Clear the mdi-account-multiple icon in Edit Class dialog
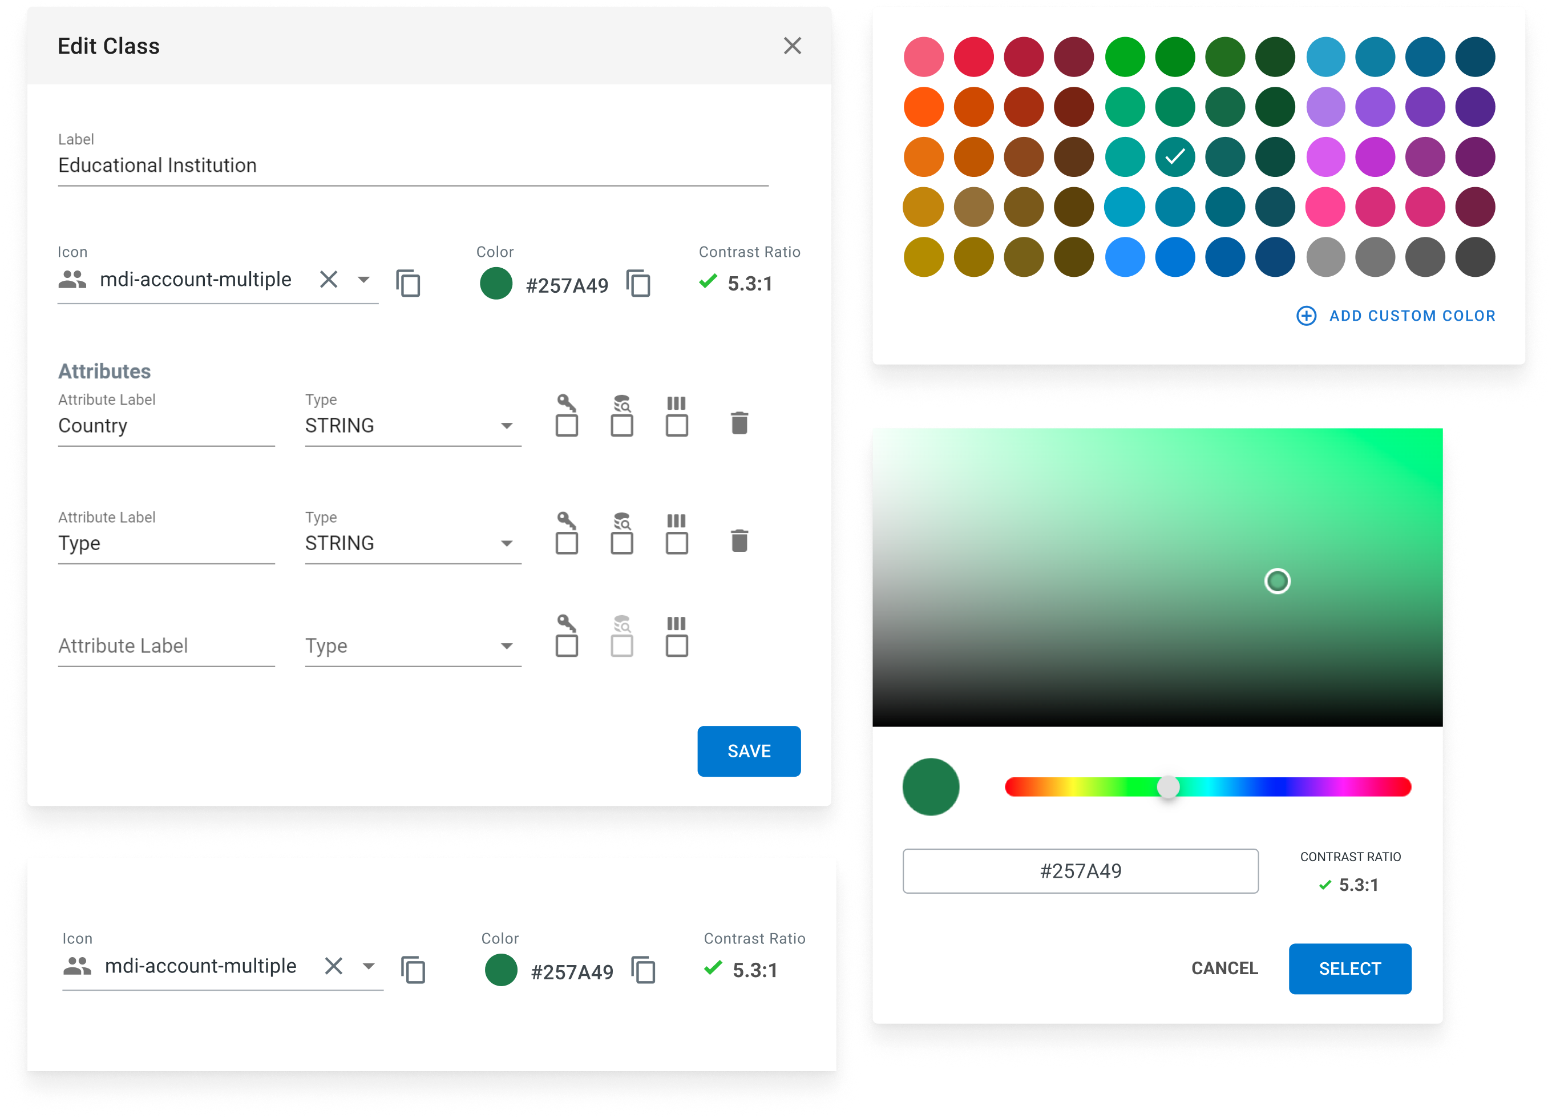 tap(329, 279)
